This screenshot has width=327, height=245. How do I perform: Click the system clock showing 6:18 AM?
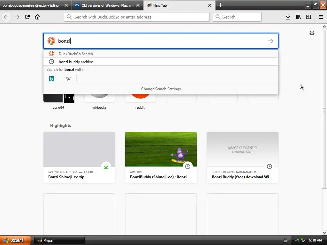tap(315, 240)
